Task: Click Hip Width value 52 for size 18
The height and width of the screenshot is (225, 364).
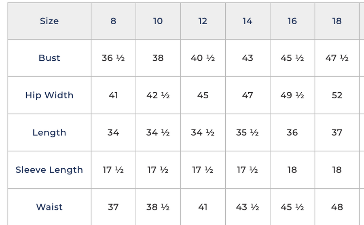Action: click(x=337, y=95)
